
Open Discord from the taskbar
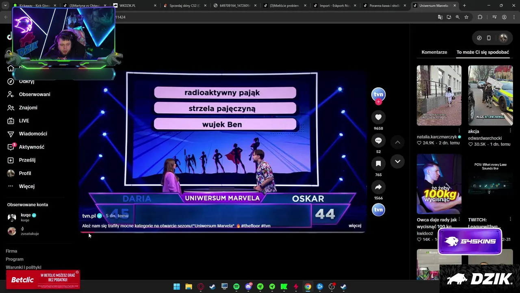coord(248,286)
